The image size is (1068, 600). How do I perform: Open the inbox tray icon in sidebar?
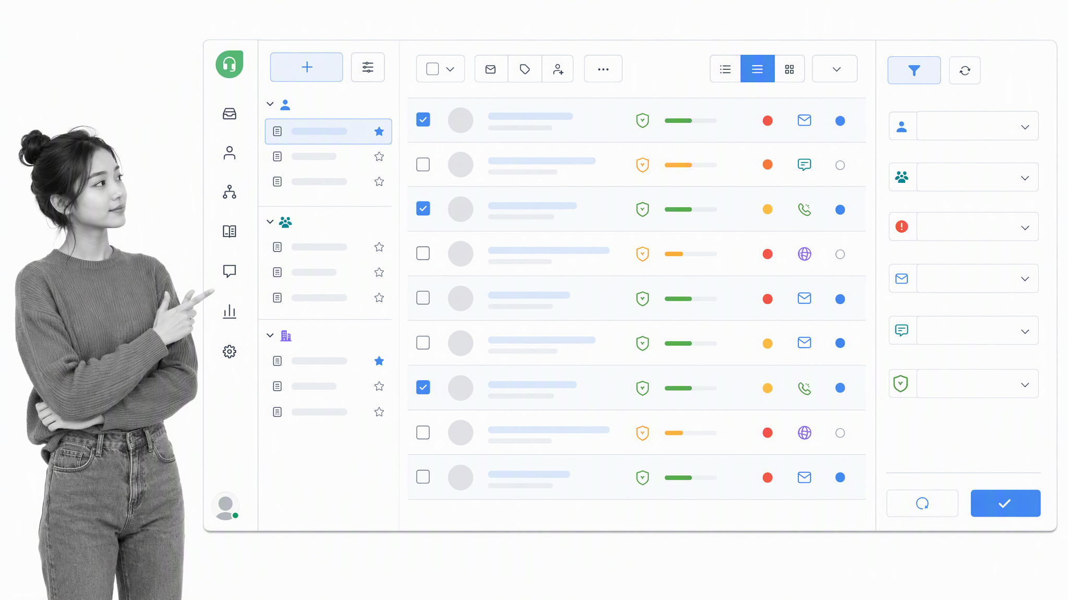[x=229, y=114]
